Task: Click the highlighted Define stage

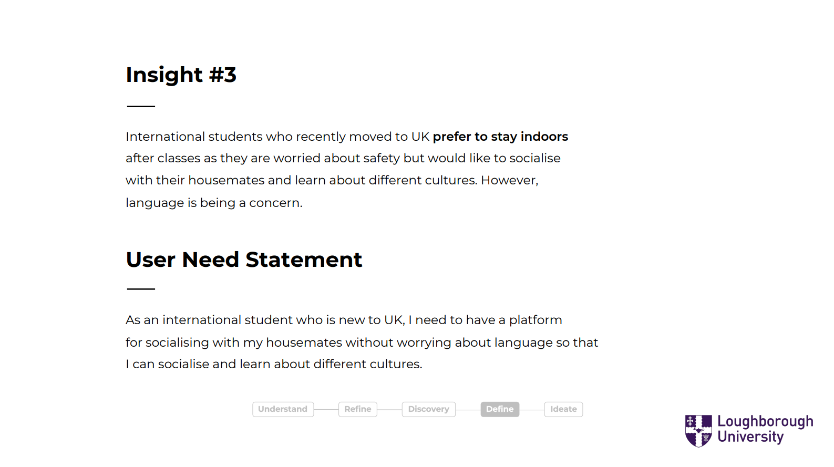Action: pyautogui.click(x=500, y=409)
